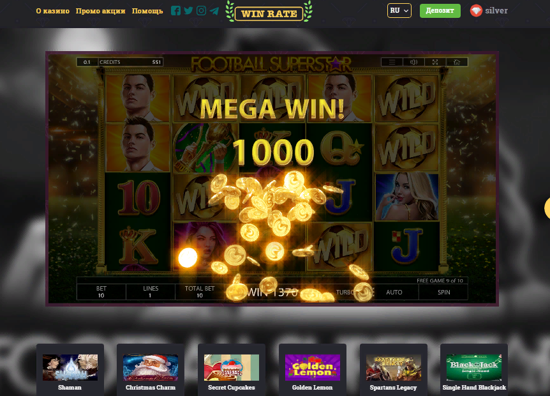Viewport: 550px width, 396px height.
Task: Click the silver diamond status icon
Action: point(476,10)
